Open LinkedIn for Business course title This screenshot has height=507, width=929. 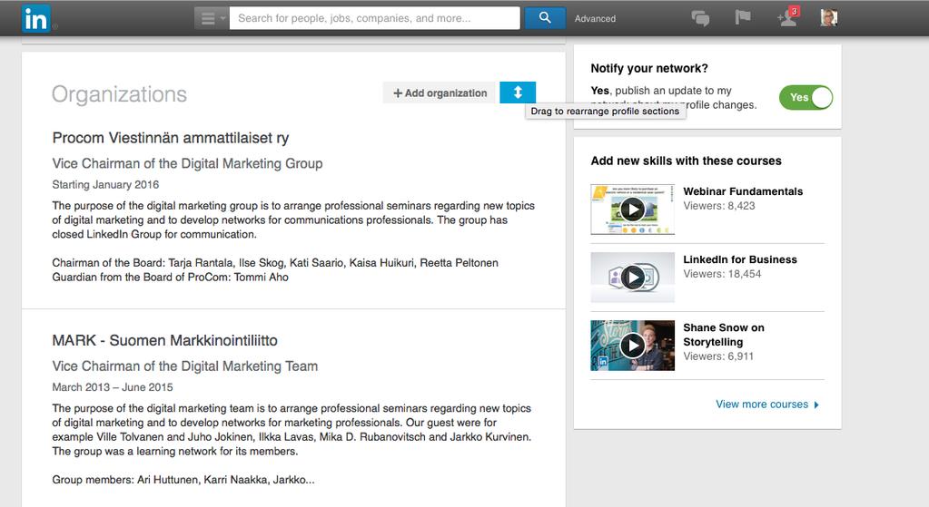point(740,259)
